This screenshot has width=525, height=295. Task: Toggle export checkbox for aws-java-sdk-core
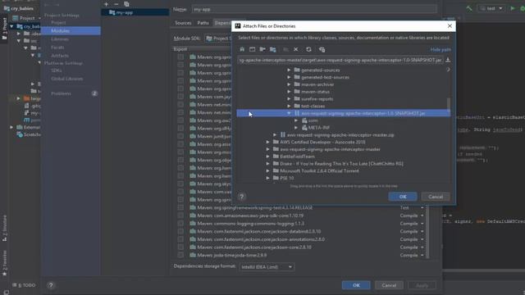[180, 216]
